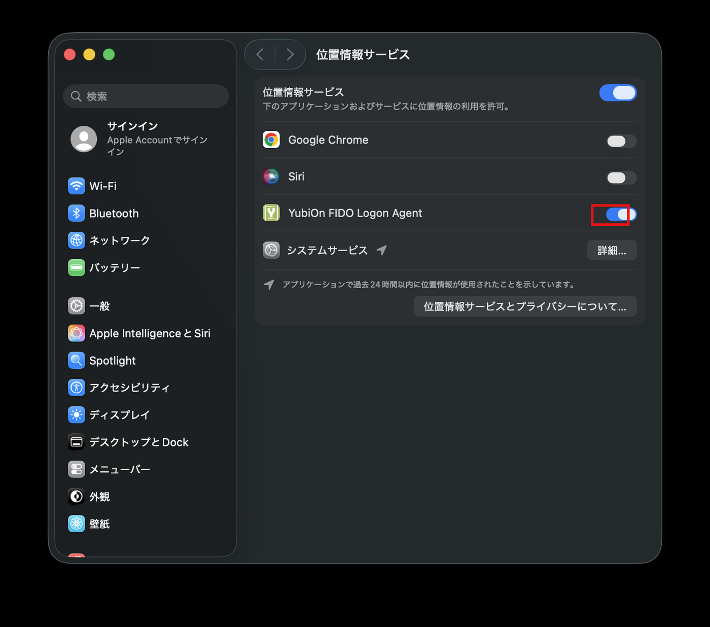710x627 pixels.
Task: Open Wi-Fi settings icon in sidebar
Action: pos(77,186)
